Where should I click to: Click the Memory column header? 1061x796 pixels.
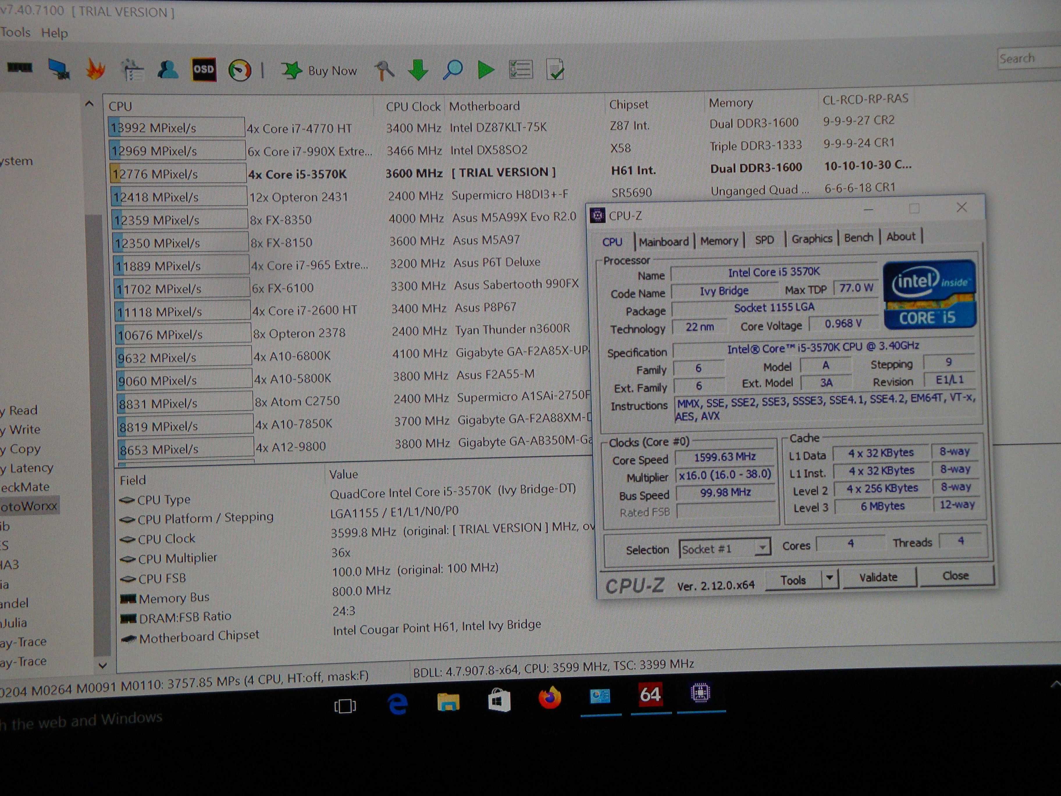[x=731, y=103]
